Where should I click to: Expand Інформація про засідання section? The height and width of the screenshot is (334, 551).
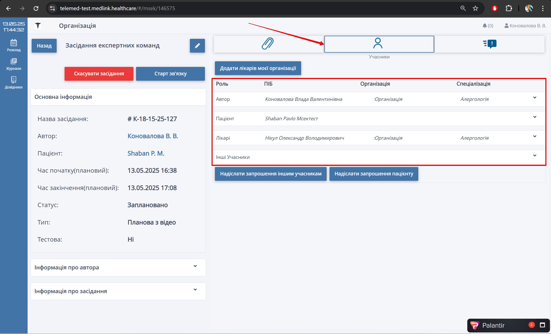[195, 290]
